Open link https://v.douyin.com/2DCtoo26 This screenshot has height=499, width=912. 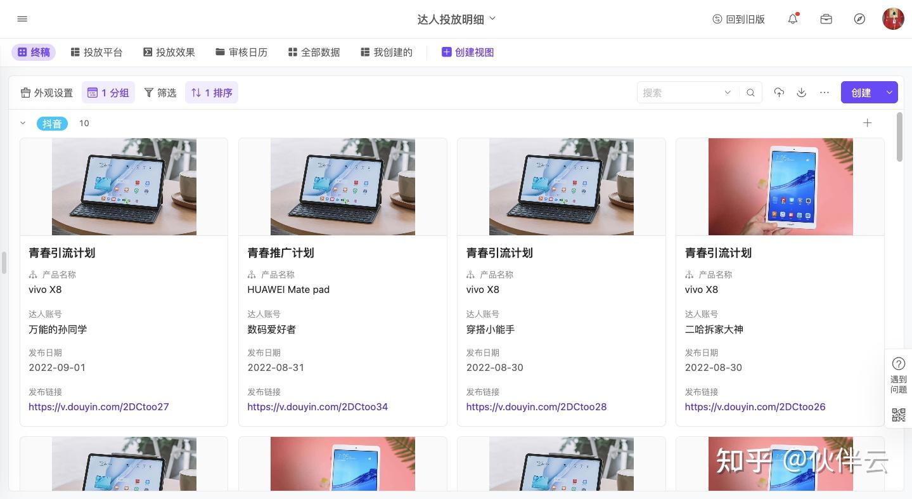click(x=755, y=406)
